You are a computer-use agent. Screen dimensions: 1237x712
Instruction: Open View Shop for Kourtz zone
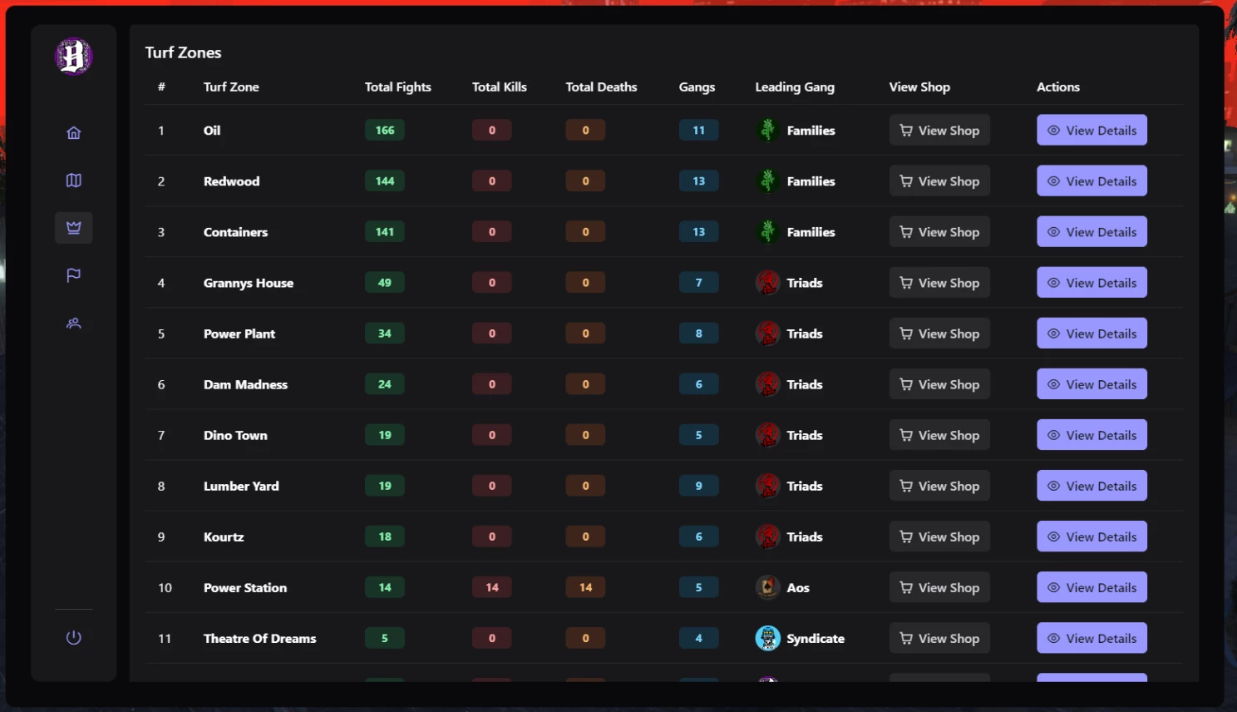click(x=939, y=536)
